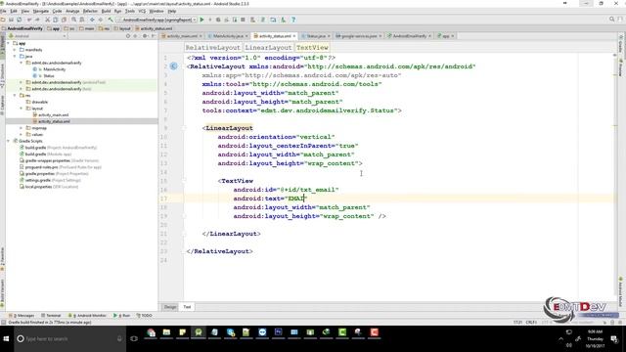The image size is (626, 352).
Task: Click the Find magnifier icon in the toolbar
Action: pyautogui.click(x=74, y=20)
